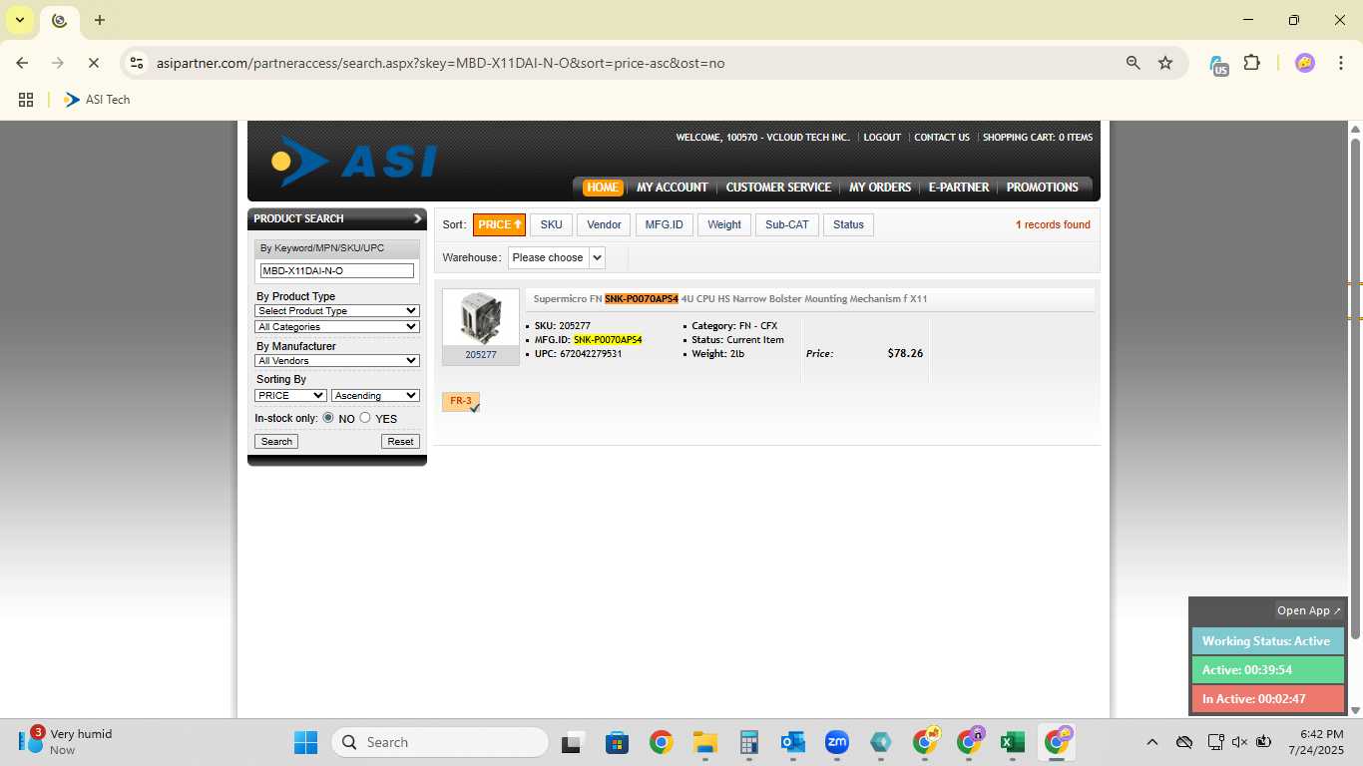Stop loading the page
This screenshot has height=766, width=1363.
click(93, 63)
